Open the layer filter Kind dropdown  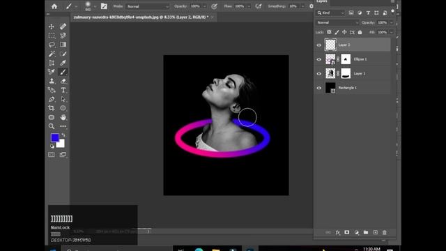(330, 13)
